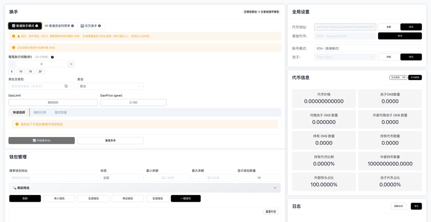Click the 池子OKB数量 card
This screenshot has height=222, width=431.
[x=390, y=98]
